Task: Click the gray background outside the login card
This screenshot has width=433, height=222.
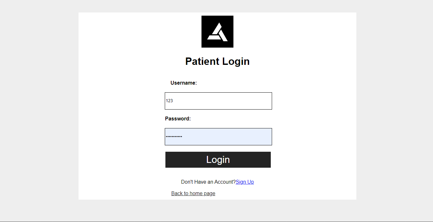Action: click(x=38, y=112)
